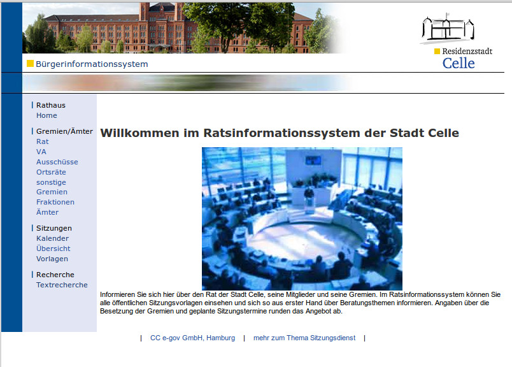Go to Ausschüsse in sidebar
Image resolution: width=512 pixels, height=367 pixels.
click(x=57, y=162)
